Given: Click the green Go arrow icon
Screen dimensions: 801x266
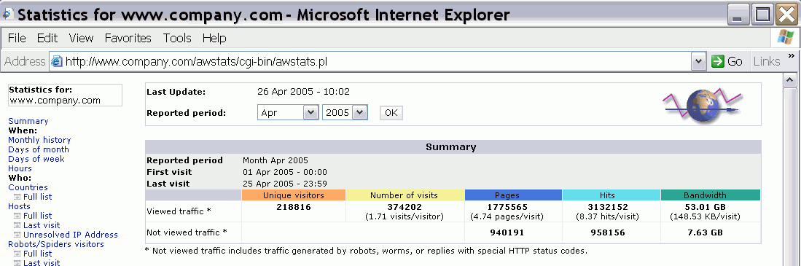Looking at the screenshot, I should tap(718, 61).
